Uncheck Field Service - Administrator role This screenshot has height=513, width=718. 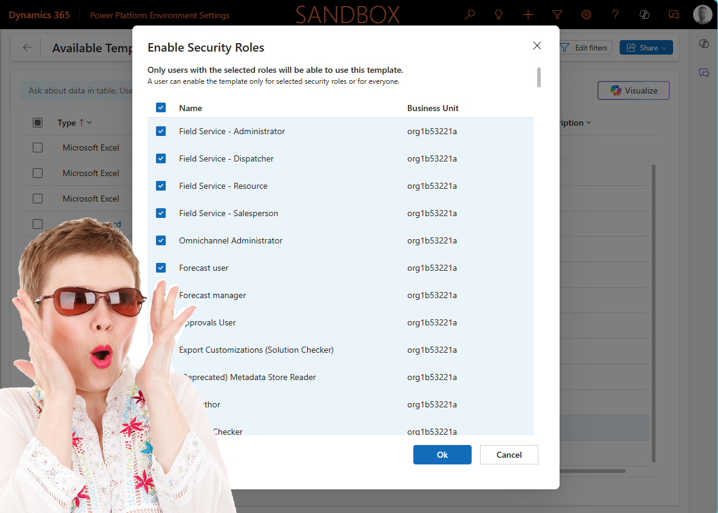click(161, 131)
